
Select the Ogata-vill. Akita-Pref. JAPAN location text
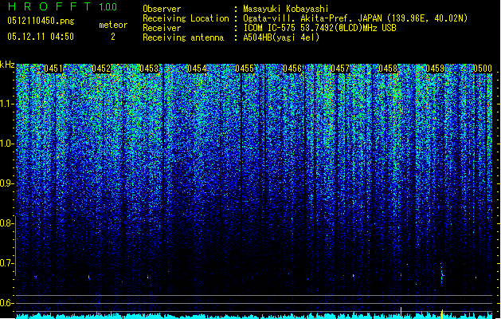355,18
